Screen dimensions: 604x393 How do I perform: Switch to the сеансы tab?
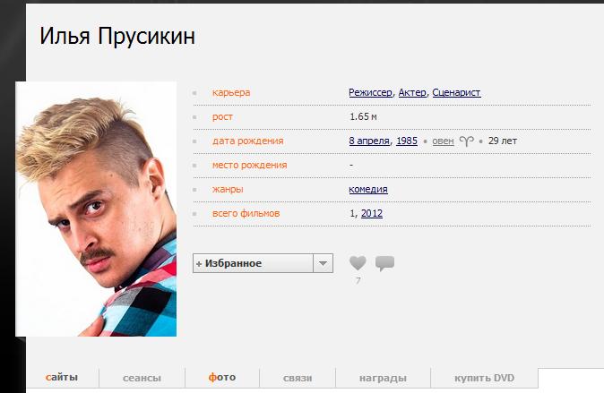pos(142,378)
